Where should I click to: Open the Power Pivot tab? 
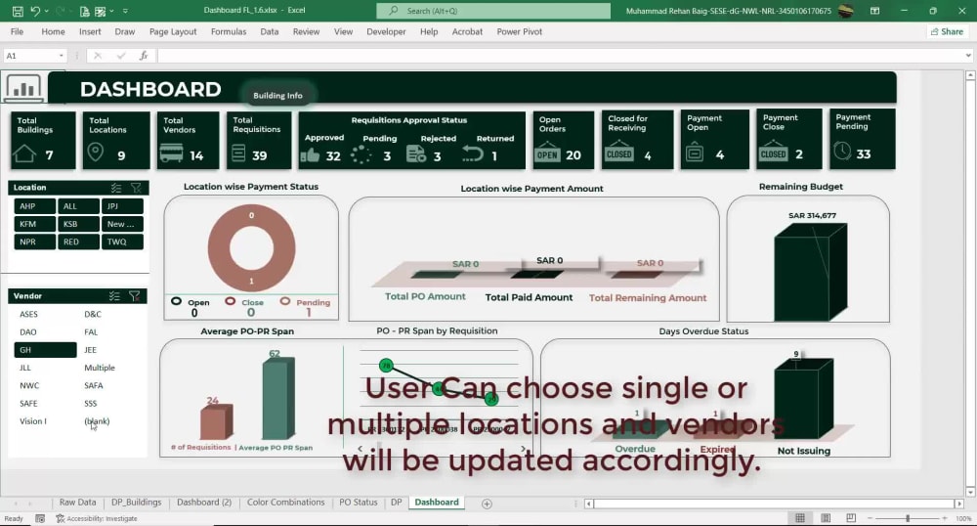(519, 31)
